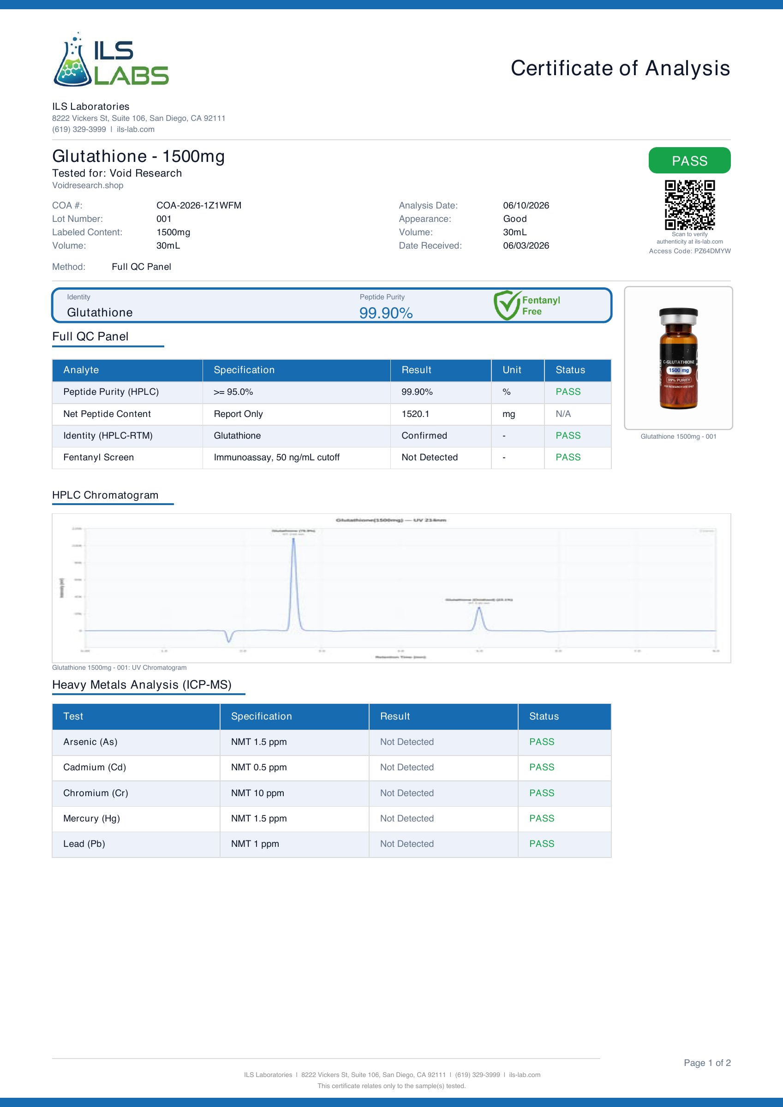Screen dimensions: 783x1107
Task: Click ils-lab.com in the header address line
Action: [136, 129]
